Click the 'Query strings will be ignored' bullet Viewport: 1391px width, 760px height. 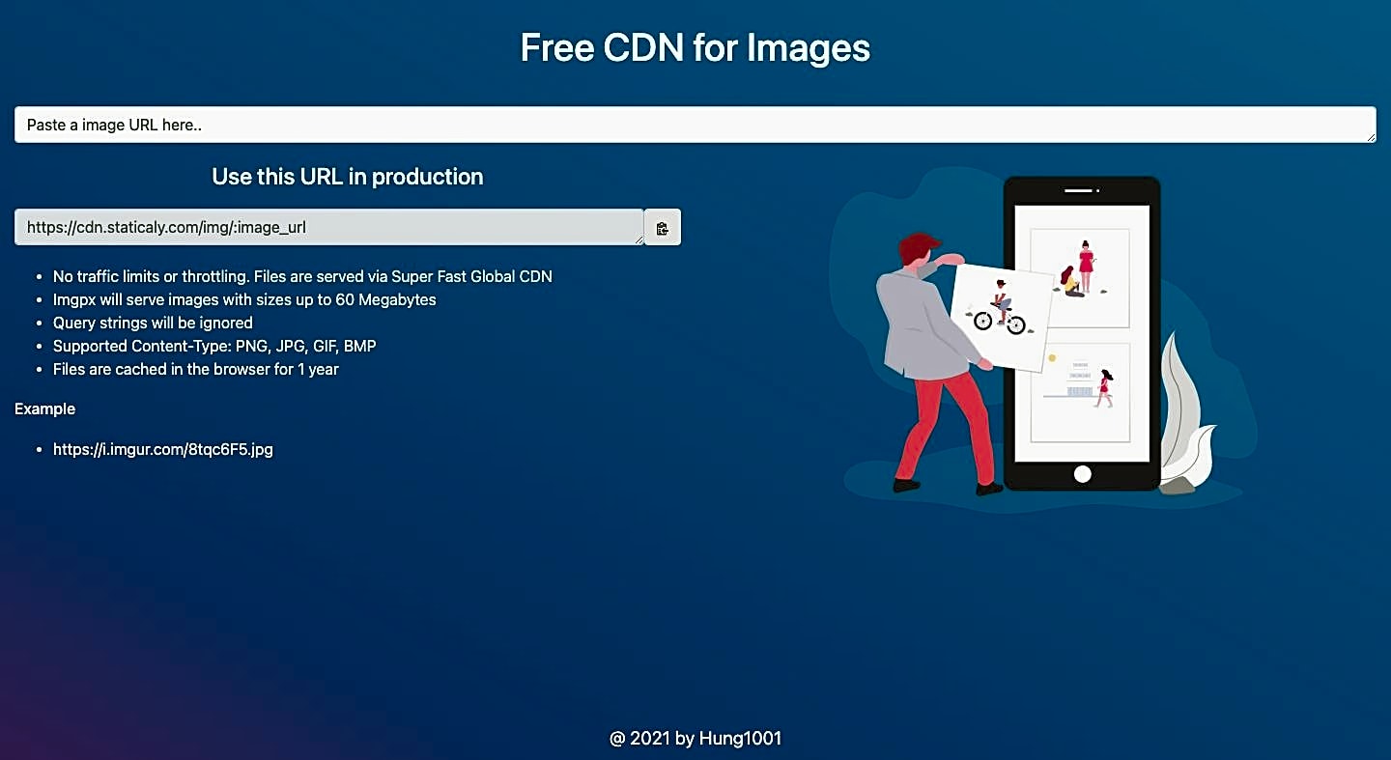[x=153, y=323]
